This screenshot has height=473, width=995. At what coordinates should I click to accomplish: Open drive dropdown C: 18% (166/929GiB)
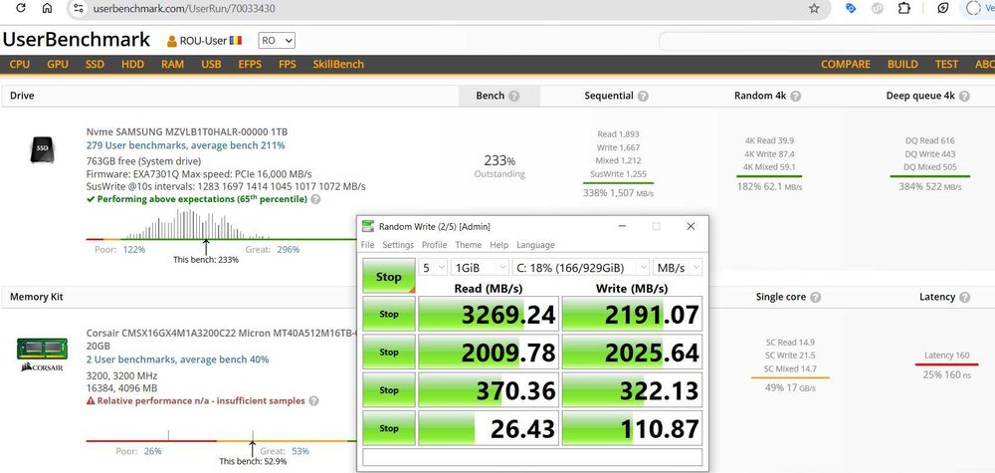point(581,268)
